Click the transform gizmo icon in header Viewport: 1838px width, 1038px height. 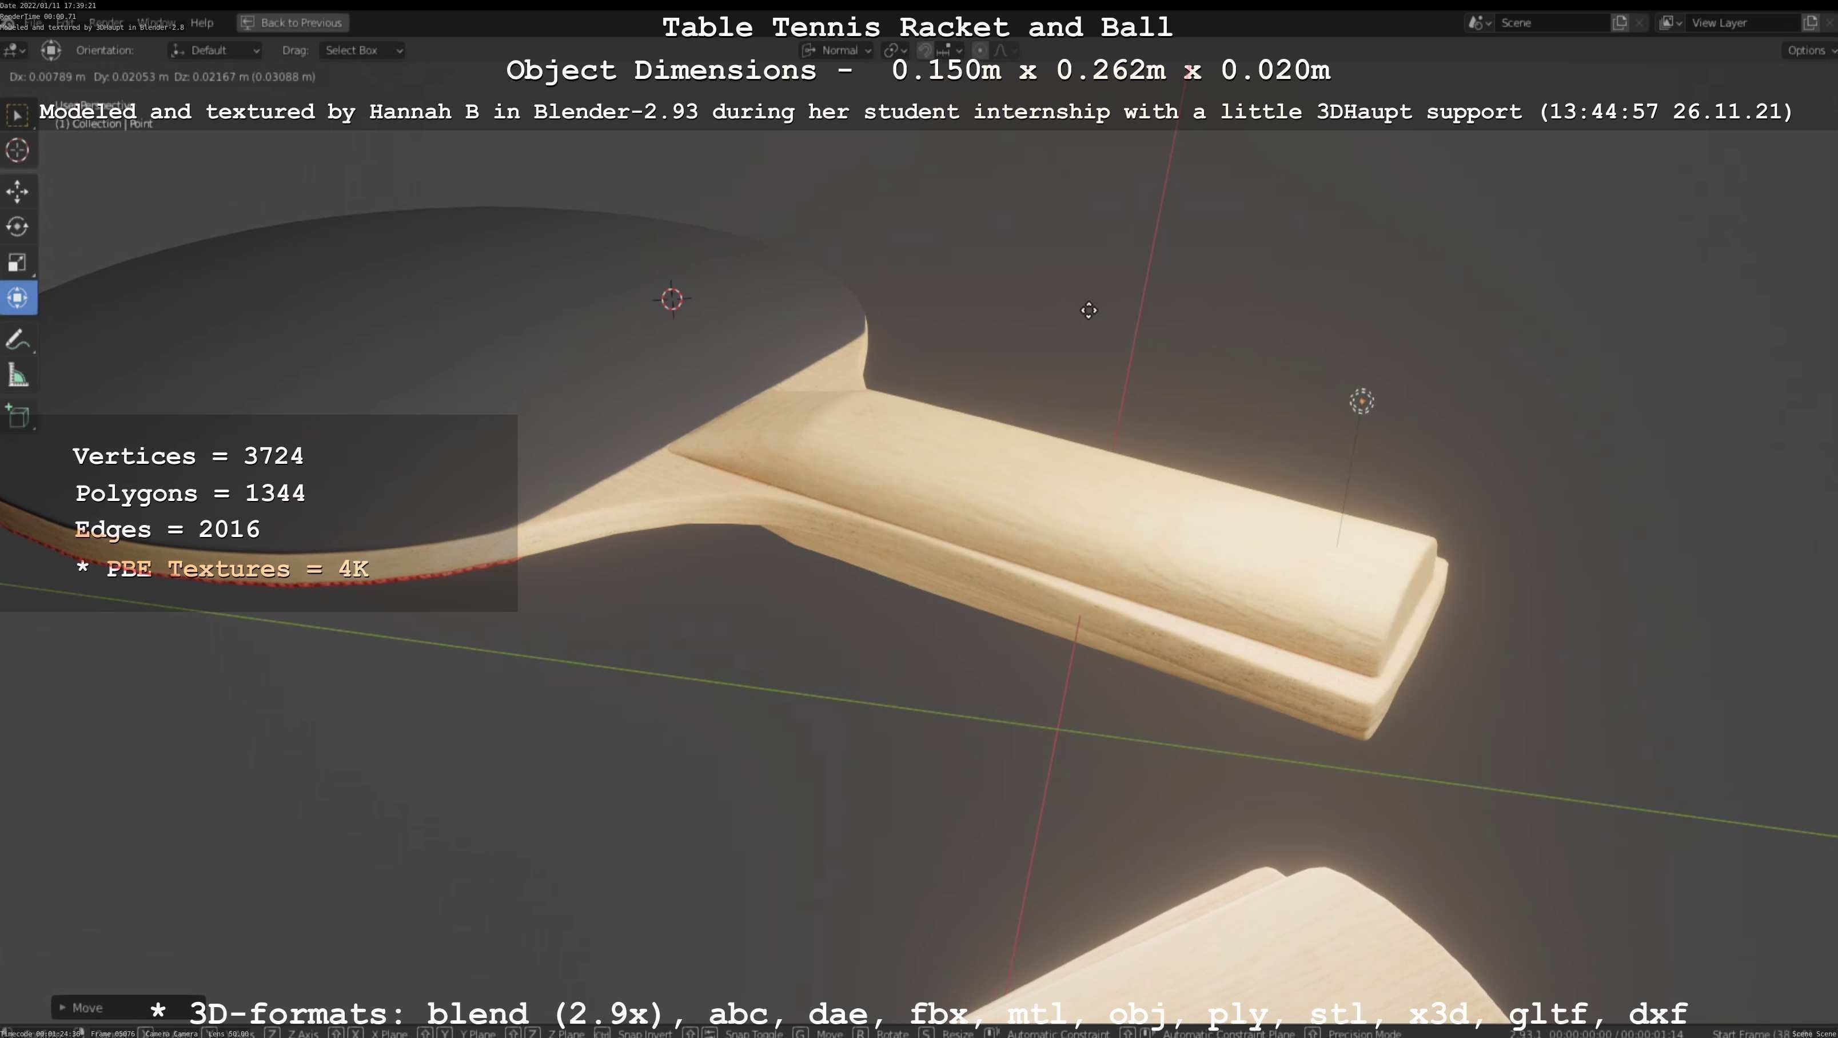point(51,50)
